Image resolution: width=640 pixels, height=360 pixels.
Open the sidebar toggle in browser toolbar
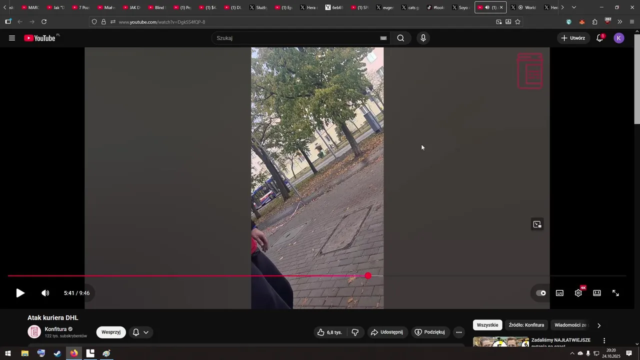(x=8, y=22)
